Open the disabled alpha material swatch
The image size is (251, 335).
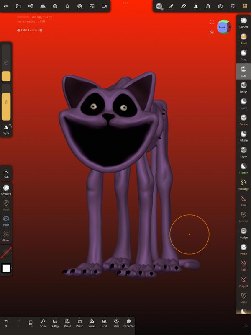click(x=6, y=253)
